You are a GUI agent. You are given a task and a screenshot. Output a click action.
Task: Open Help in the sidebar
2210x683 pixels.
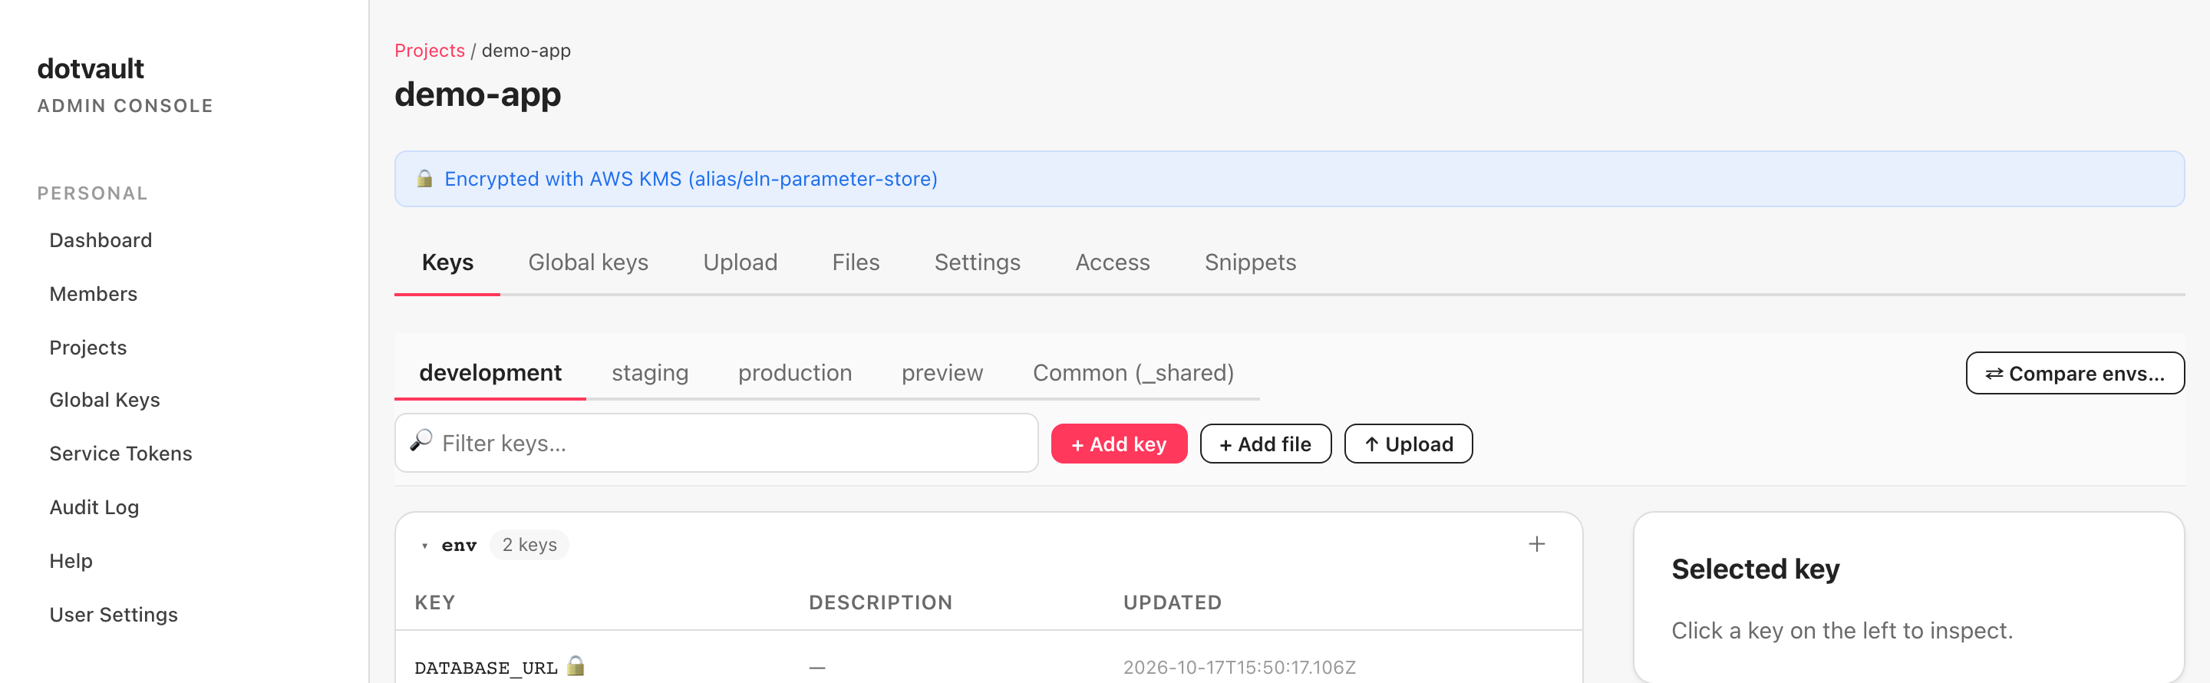tap(71, 561)
